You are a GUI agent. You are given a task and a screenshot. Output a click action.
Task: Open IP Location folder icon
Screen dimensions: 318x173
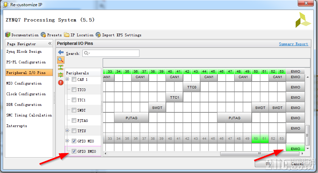tap(67, 35)
